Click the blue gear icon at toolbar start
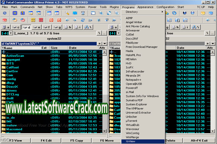217x144 pixels. [x=5, y=13]
